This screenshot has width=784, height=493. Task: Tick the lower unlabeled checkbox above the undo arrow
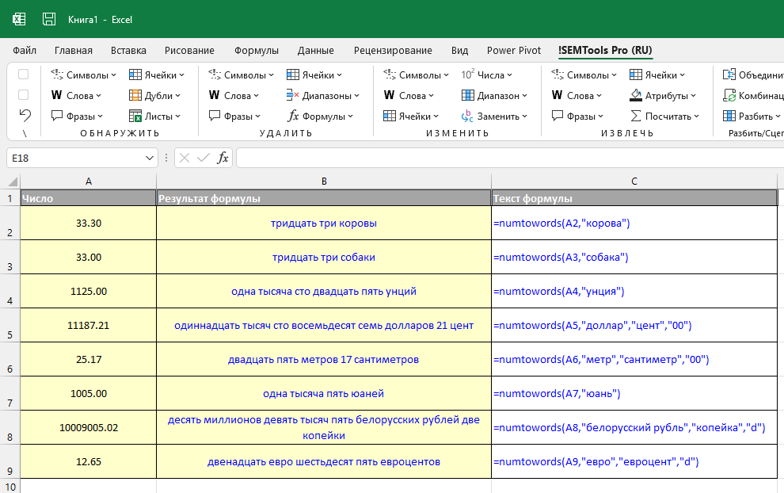(24, 95)
